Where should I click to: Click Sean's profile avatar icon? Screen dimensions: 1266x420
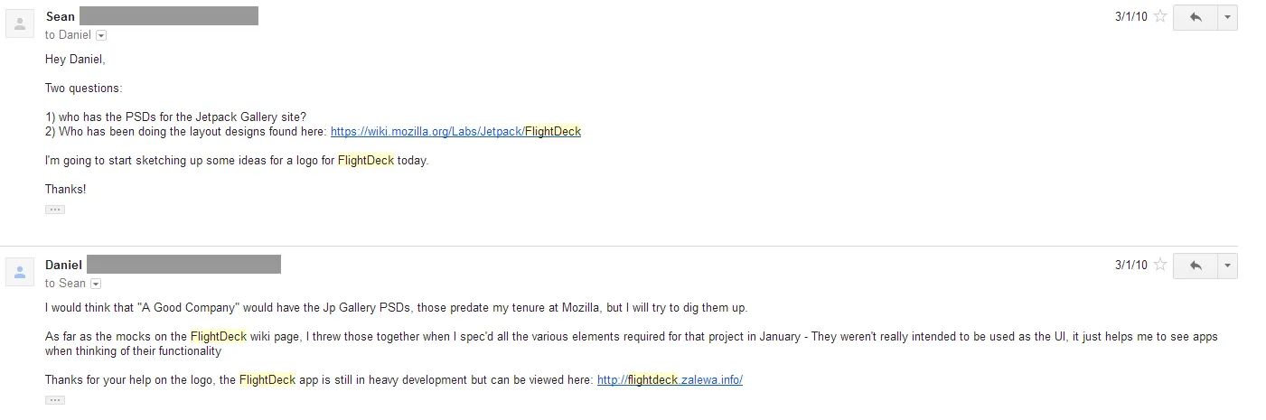point(20,23)
